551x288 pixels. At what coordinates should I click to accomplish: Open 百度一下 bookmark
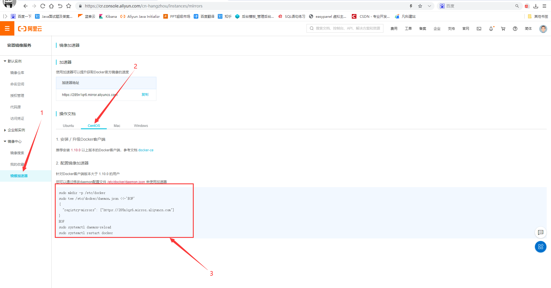(x=21, y=16)
